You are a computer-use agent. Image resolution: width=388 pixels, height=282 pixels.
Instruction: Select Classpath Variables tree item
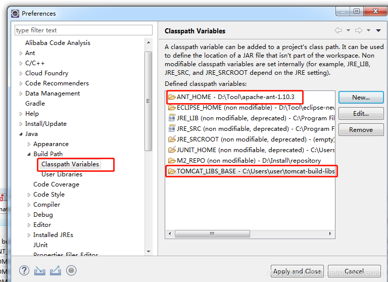click(70, 164)
